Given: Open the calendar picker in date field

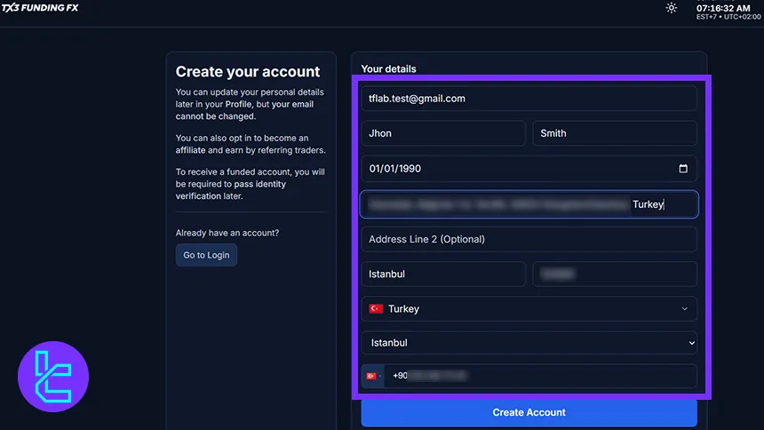Looking at the screenshot, I should pos(682,169).
